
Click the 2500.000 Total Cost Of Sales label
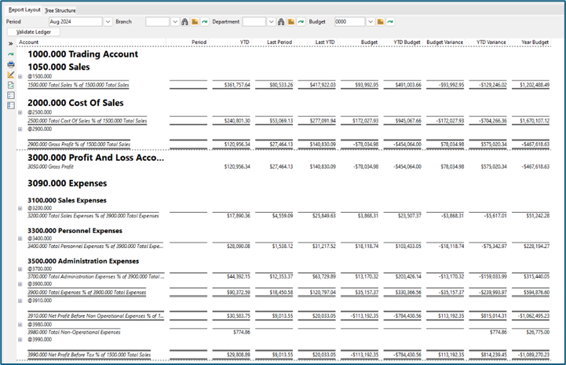pos(87,121)
